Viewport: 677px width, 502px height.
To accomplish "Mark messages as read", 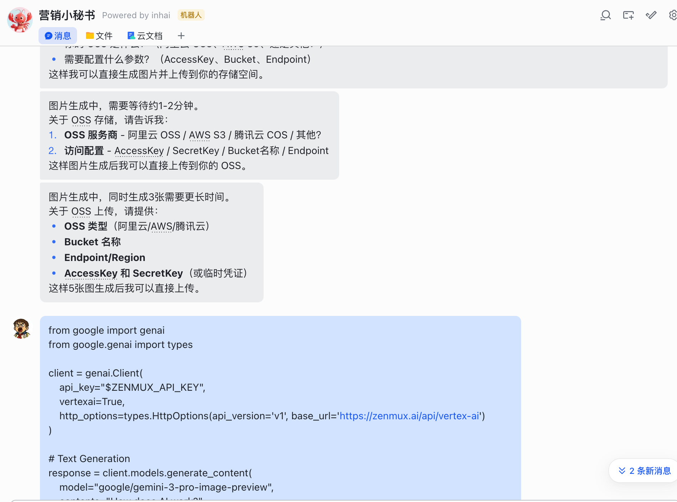I will pos(651,15).
